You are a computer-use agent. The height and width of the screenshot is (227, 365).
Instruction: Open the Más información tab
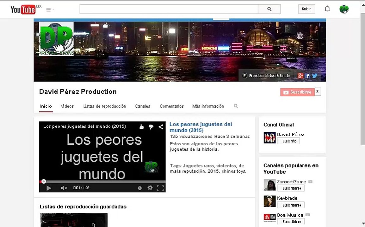coord(208,106)
